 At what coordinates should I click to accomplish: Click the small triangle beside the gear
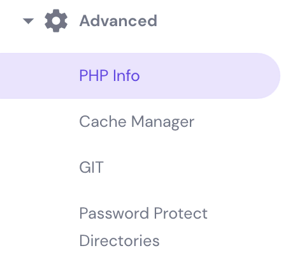click(x=29, y=21)
